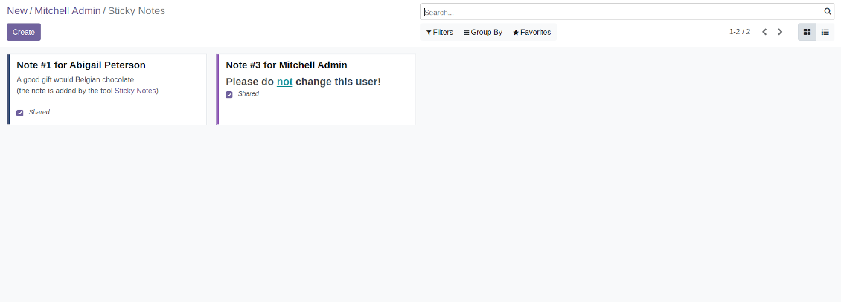Toggle Shared checkbox on Note #3

(229, 94)
